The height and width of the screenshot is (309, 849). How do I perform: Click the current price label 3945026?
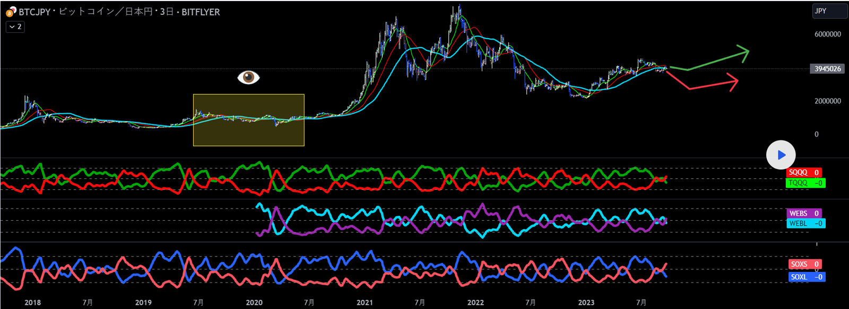[827, 69]
